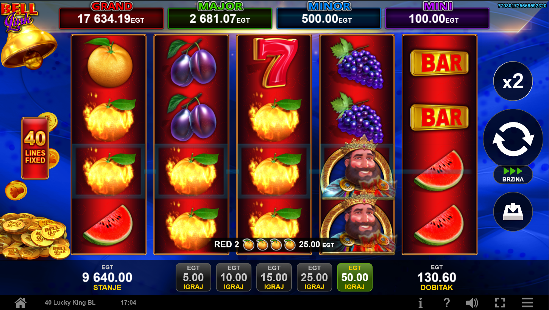The image size is (549, 310).
Task: Open the hamburger menu
Action: tap(527, 302)
